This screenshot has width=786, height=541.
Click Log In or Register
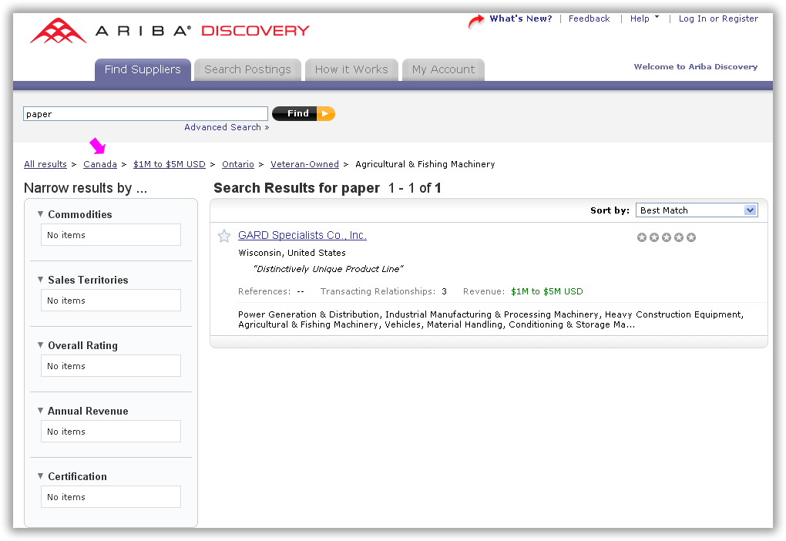(x=717, y=18)
